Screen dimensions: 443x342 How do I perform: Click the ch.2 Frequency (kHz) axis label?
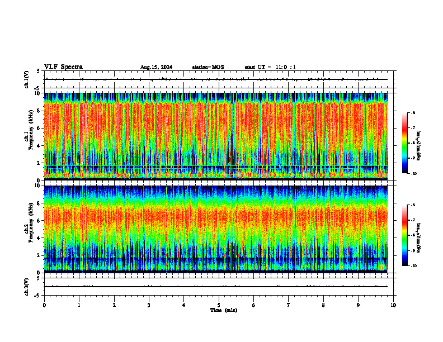point(29,222)
